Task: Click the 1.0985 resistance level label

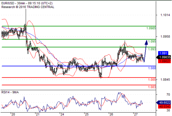Action: pos(151,28)
